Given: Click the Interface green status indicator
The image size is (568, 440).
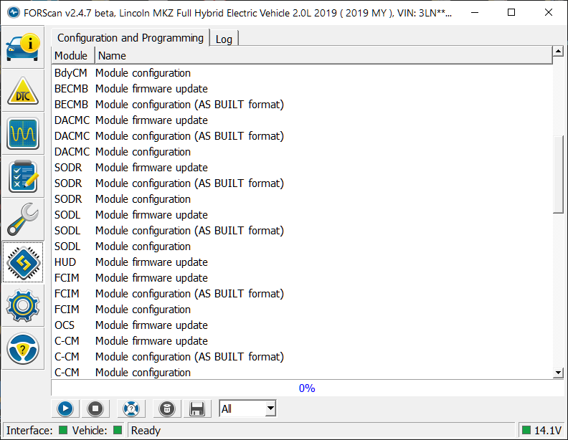Looking at the screenshot, I should (x=63, y=430).
